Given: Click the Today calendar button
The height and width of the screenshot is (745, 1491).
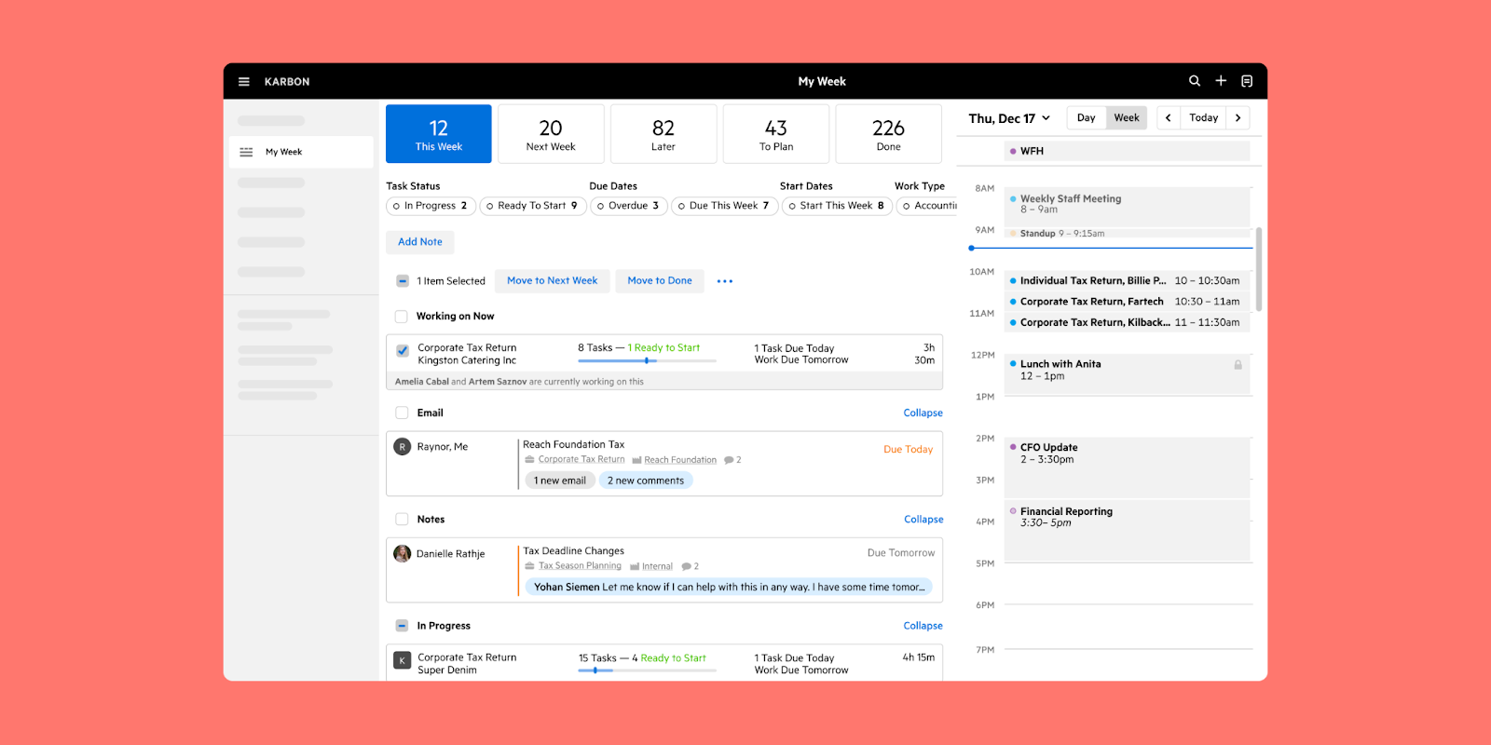Looking at the screenshot, I should pyautogui.click(x=1204, y=118).
